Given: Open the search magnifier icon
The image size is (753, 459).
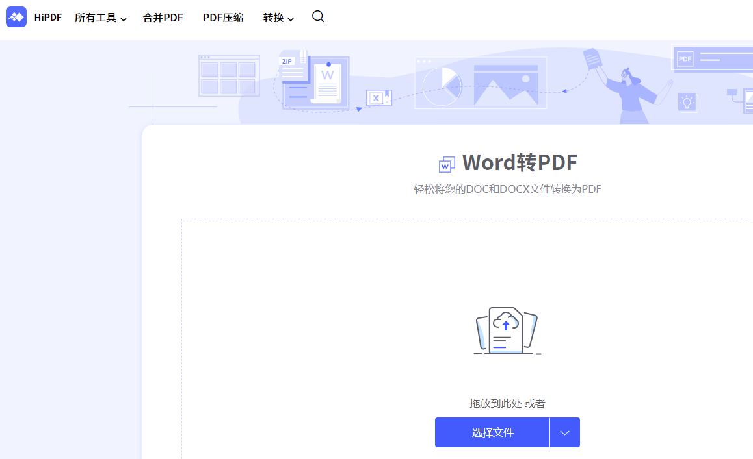Looking at the screenshot, I should point(318,18).
